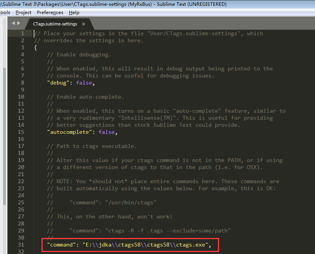Click line number 1 in the gutter
Image resolution: width=315 pixels, height=254 pixels.
(23, 34)
